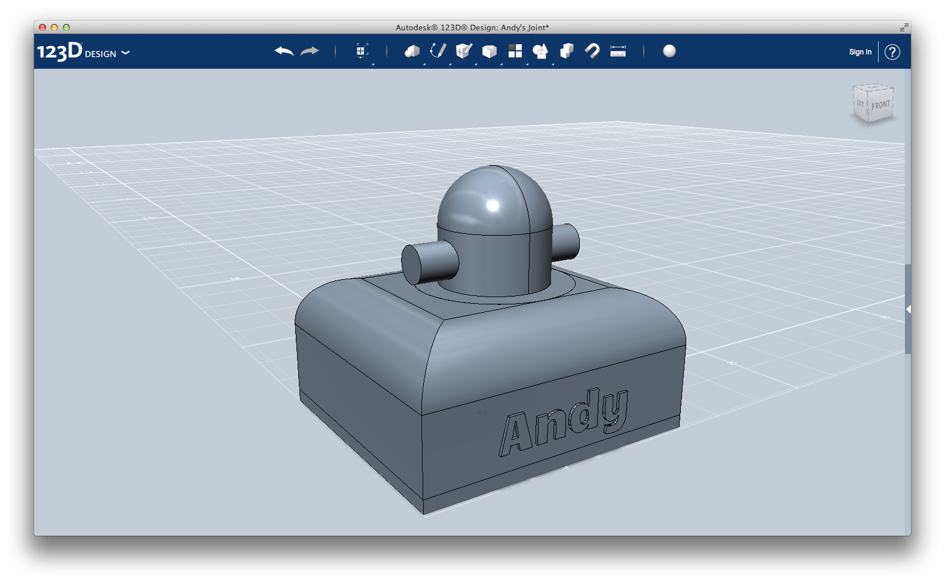Image resolution: width=945 pixels, height=583 pixels.
Task: Open the Material sphere tool
Action: click(x=669, y=51)
